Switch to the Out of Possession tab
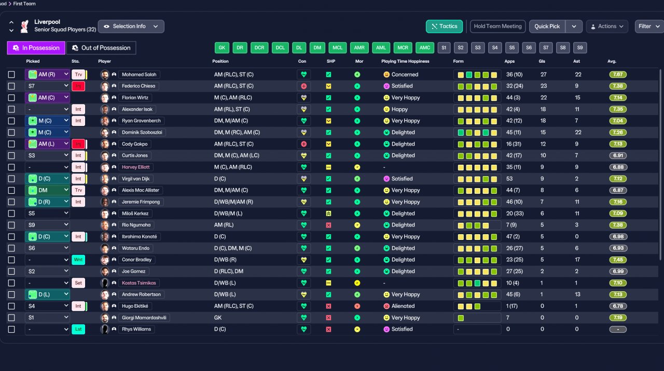 [x=101, y=48]
